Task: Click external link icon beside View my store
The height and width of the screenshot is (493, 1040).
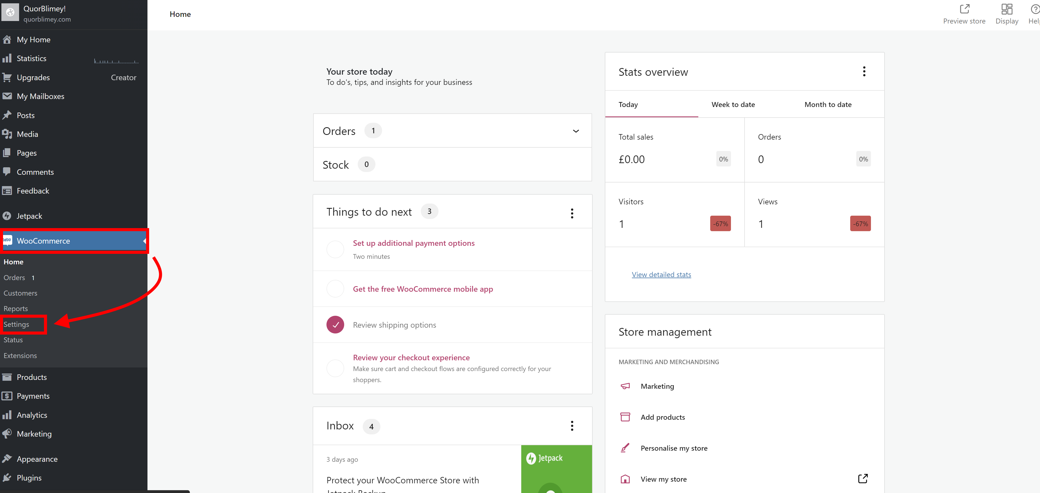Action: point(863,478)
